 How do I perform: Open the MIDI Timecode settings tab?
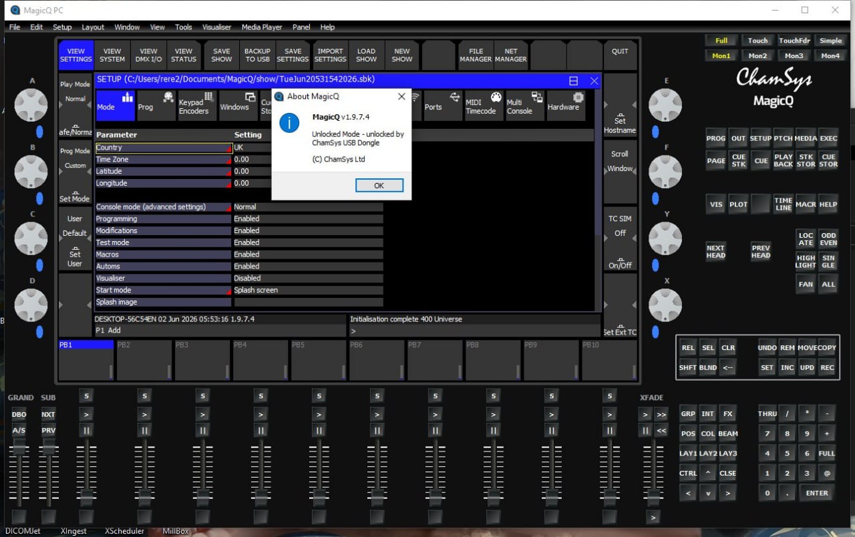coord(483,106)
